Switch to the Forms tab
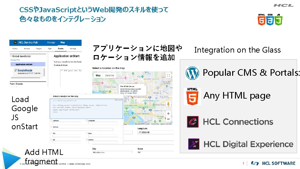The height and width of the screenshot is (169, 300). [15, 49]
